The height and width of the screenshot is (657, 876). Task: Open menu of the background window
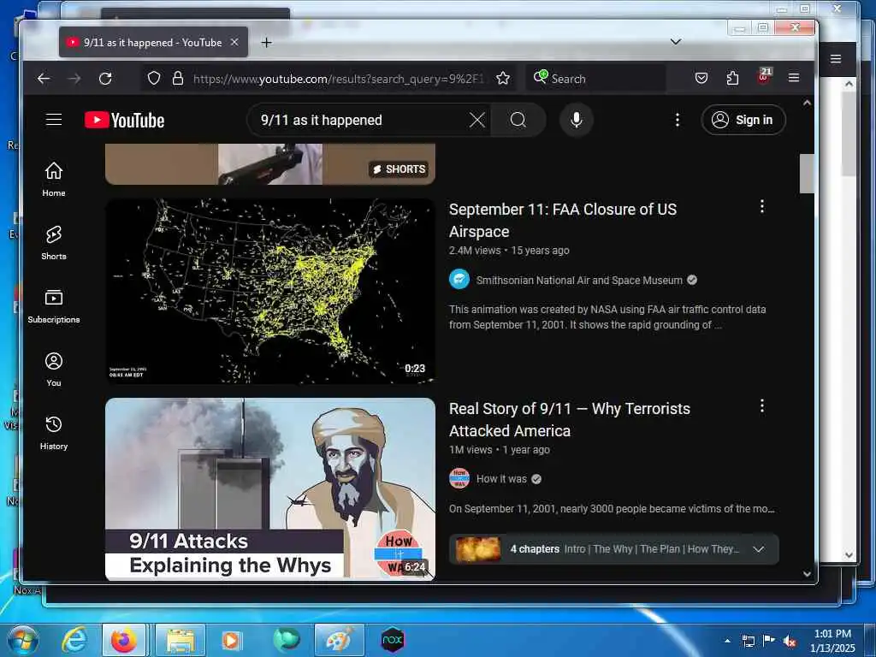pyautogui.click(x=835, y=59)
